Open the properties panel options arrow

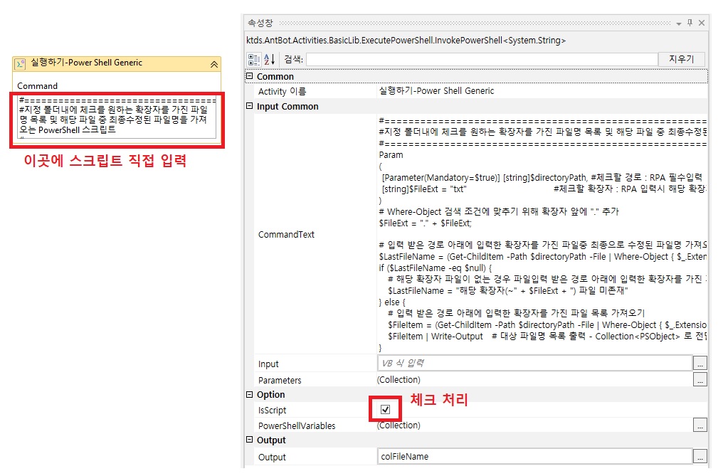tap(679, 23)
